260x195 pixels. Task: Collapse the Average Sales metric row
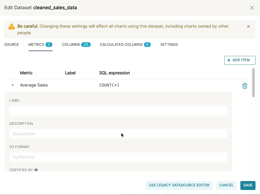[12, 85]
